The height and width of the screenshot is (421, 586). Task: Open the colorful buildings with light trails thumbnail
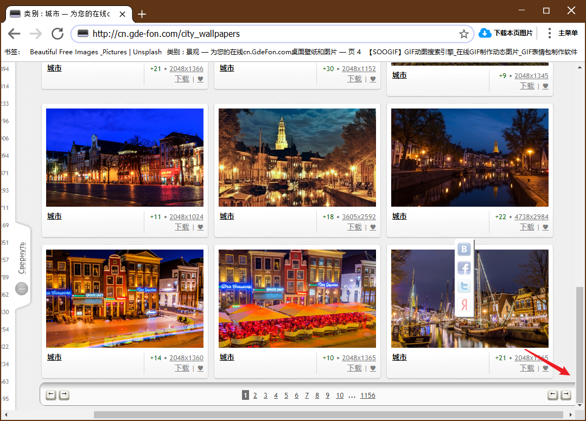(125, 298)
